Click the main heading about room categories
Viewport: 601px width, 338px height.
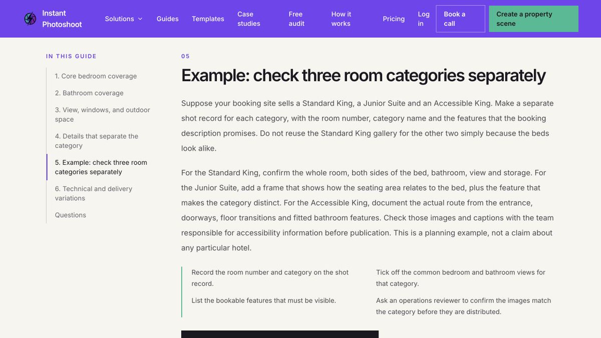[364, 76]
